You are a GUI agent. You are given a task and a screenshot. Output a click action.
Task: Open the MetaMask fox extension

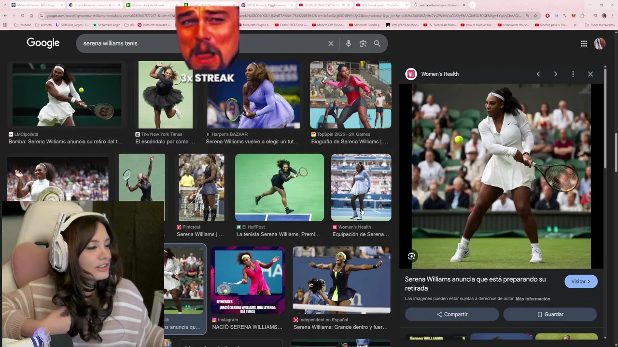pos(573,15)
